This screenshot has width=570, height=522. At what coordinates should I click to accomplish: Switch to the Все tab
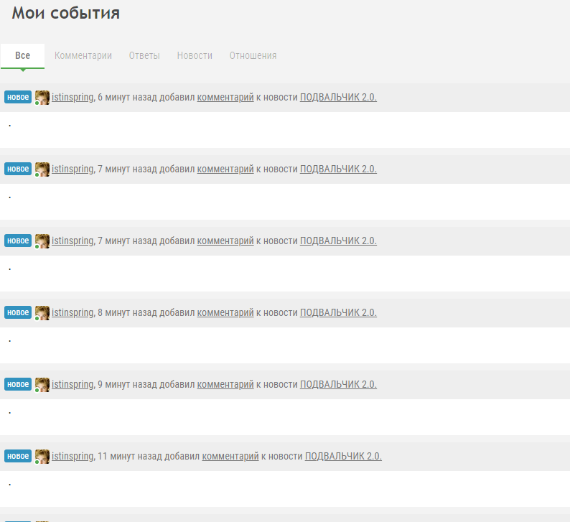pos(22,55)
